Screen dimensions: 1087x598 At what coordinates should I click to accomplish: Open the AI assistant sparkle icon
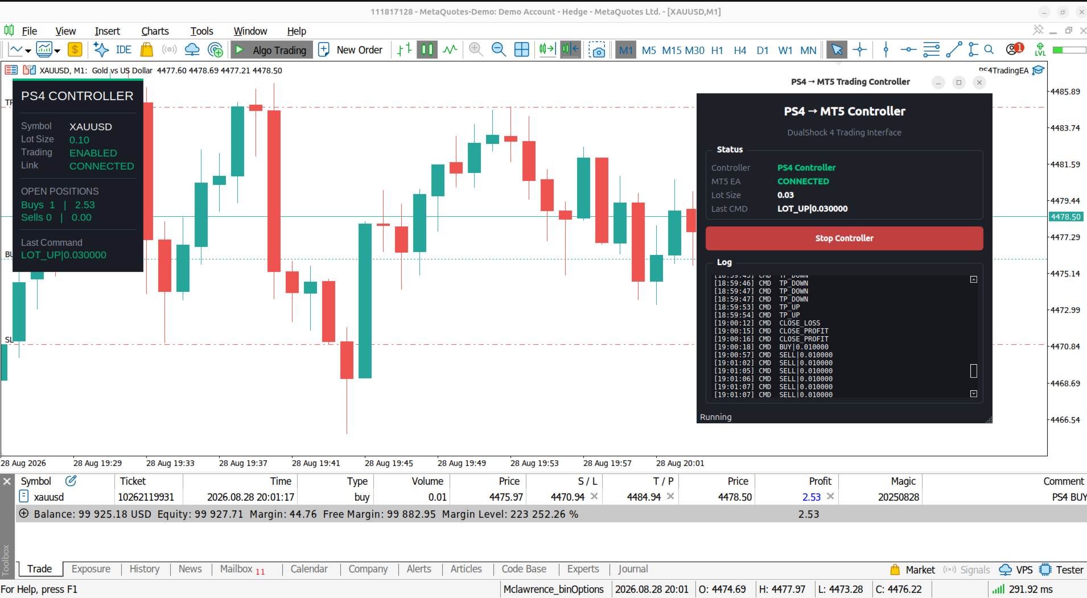(x=101, y=50)
